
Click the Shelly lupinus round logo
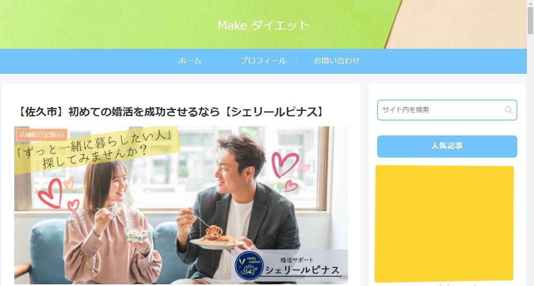point(249,266)
